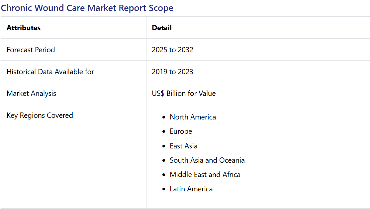Click the US$ Billion for Value text

click(184, 94)
